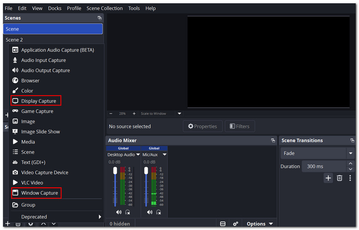This screenshot has width=359, height=230.
Task: Open the Scale to Window dropdown
Action: [179, 114]
